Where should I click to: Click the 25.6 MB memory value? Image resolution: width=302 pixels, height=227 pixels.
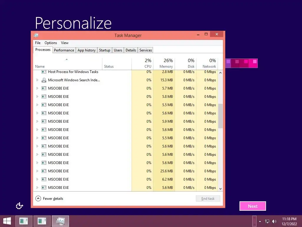[x=166, y=171]
